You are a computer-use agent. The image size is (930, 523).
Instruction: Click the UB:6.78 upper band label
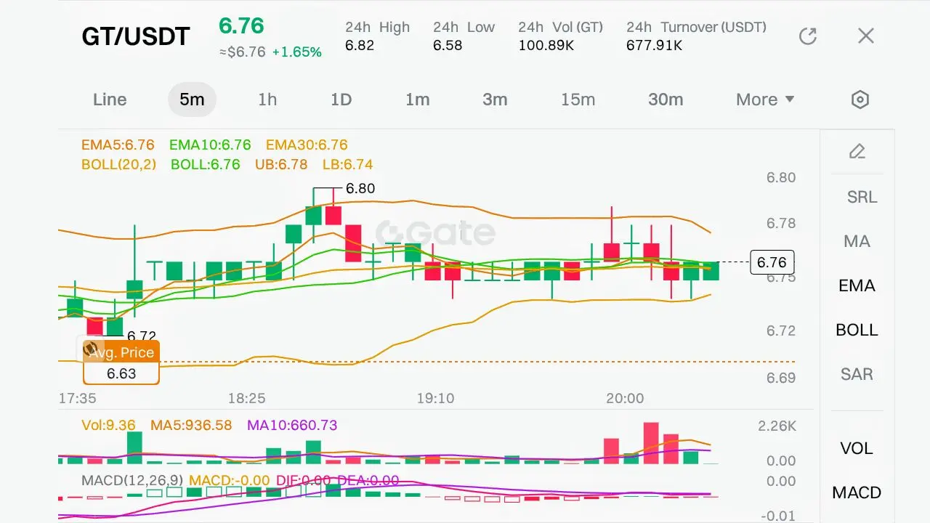pyautogui.click(x=281, y=164)
